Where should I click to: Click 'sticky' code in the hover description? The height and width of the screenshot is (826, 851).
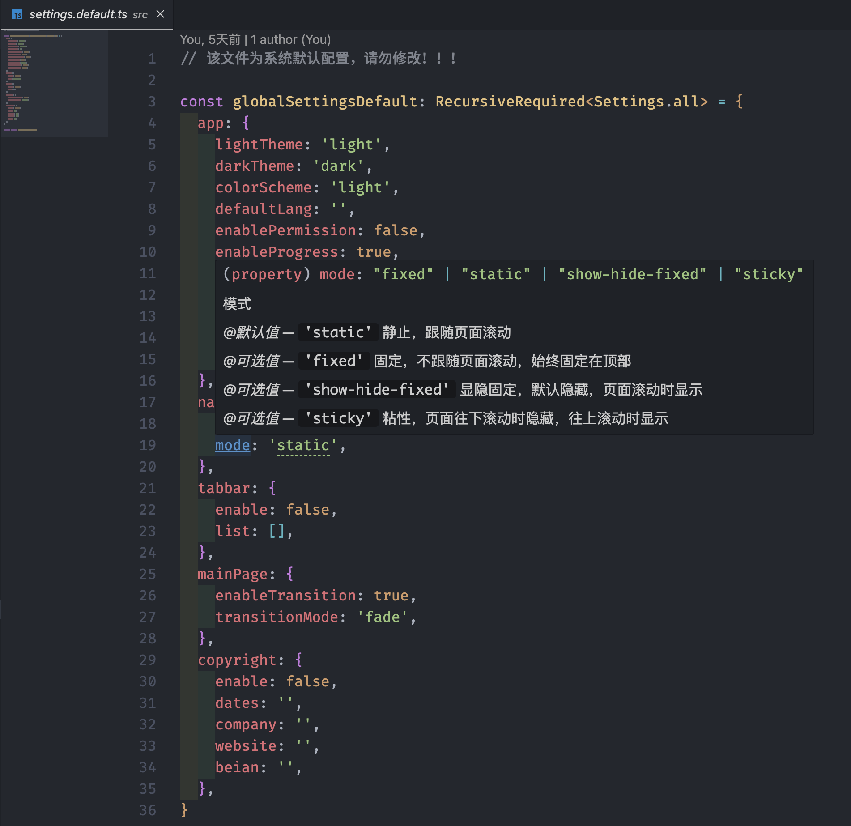339,418
